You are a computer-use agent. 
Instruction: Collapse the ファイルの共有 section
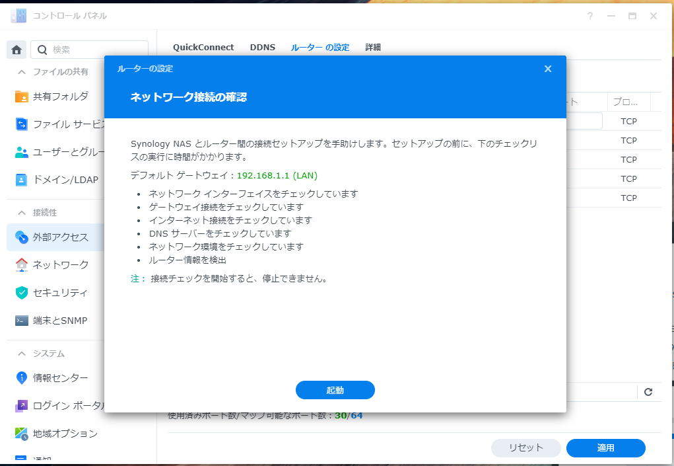click(x=22, y=72)
